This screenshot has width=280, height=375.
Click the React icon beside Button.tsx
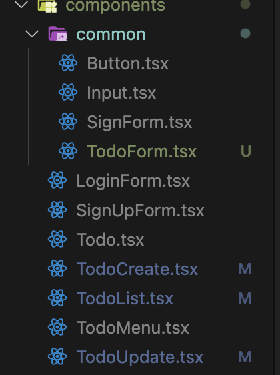click(x=68, y=63)
